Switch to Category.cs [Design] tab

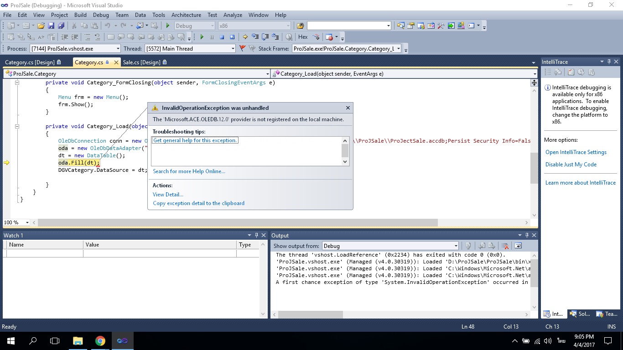[x=33, y=62]
